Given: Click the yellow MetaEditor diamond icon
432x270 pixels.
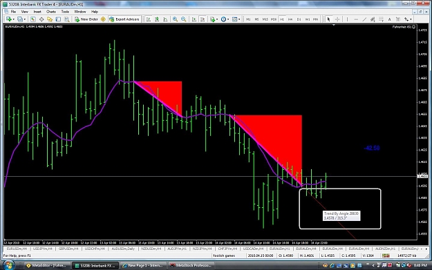Looking at the screenshot, I should click(x=103, y=19).
